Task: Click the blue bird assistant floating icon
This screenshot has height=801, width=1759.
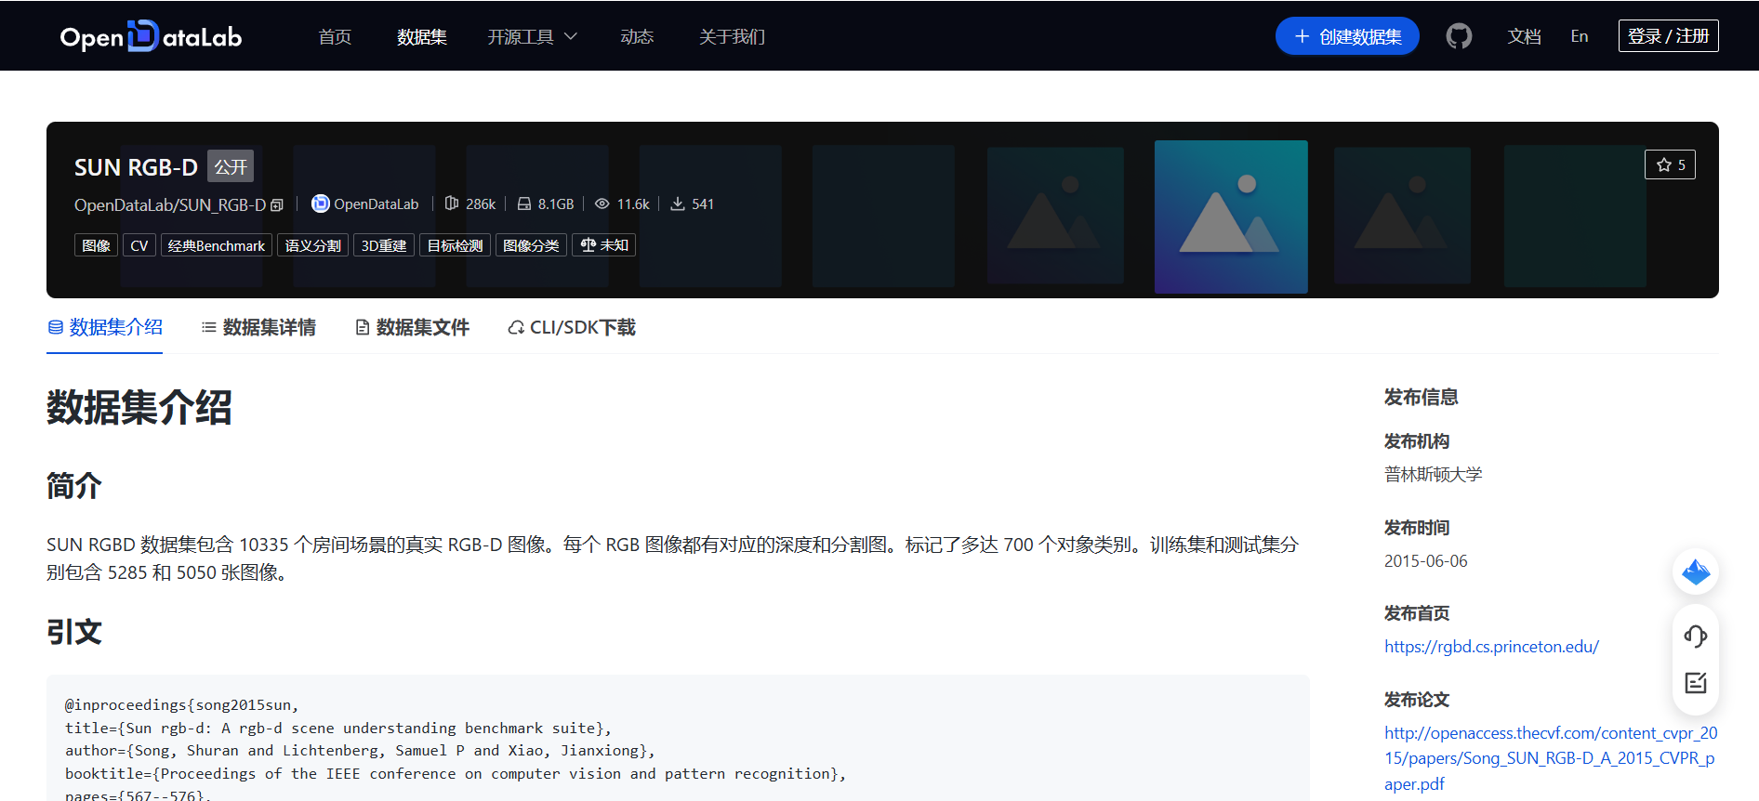Action: (x=1696, y=571)
